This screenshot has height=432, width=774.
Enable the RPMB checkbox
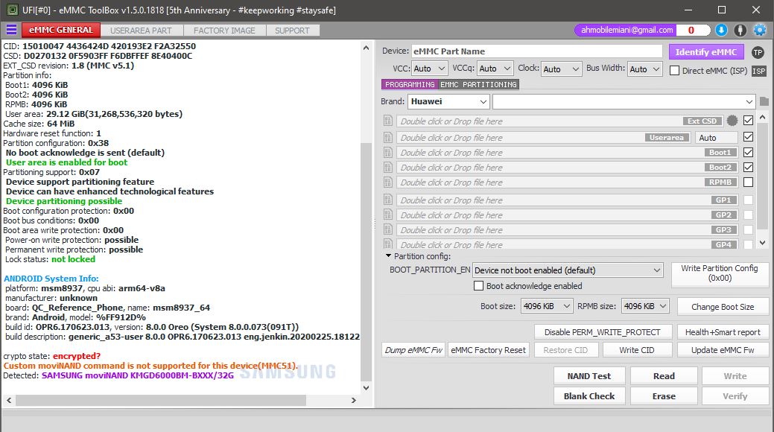point(749,182)
